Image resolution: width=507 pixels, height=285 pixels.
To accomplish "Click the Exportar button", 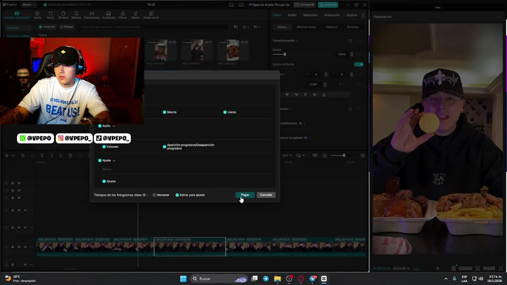I will coord(328,5).
